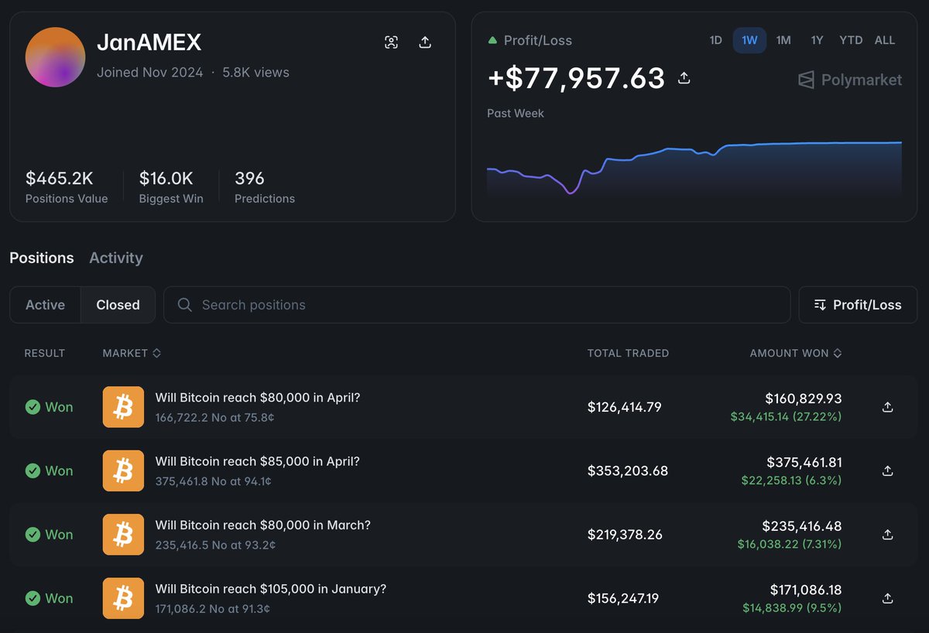Viewport: 929px width, 633px height.
Task: Click the JanAMEX username heading
Action: click(149, 43)
